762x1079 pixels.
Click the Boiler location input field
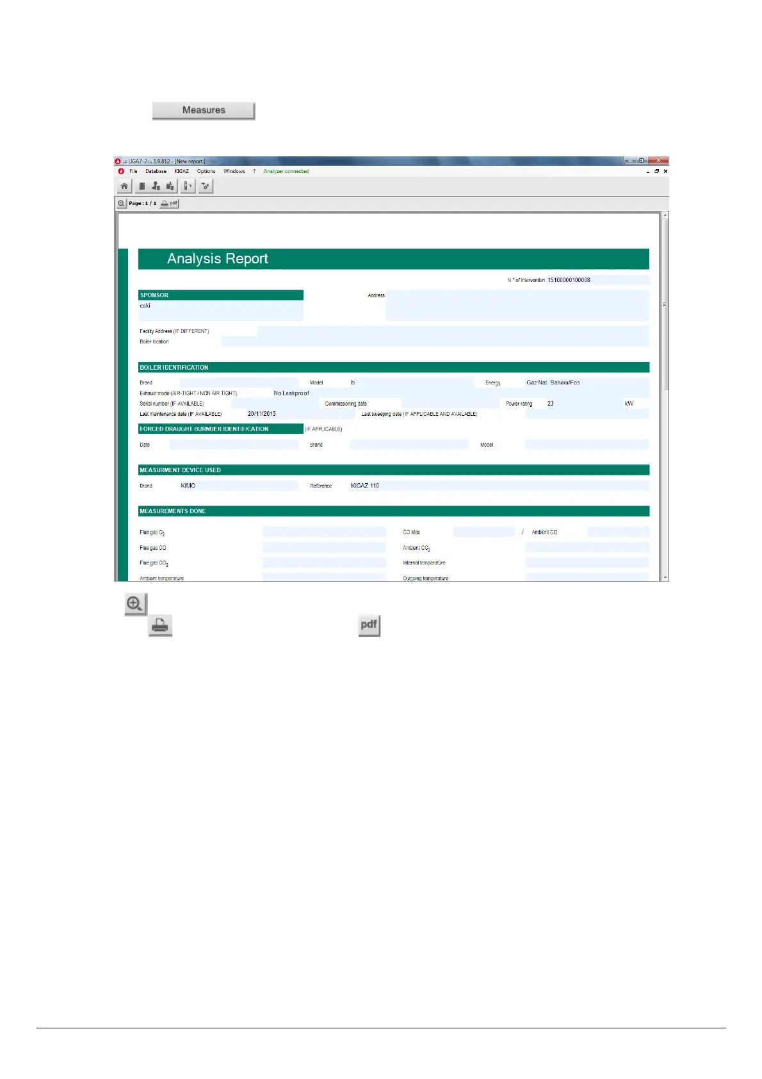click(x=435, y=342)
